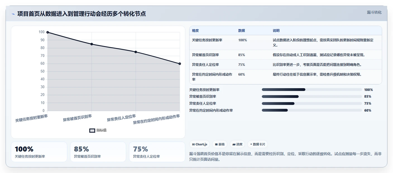Click the icon inside the Chart.js chip
Image resolution: width=393 pixels, height=173 pixels.
tap(193, 145)
